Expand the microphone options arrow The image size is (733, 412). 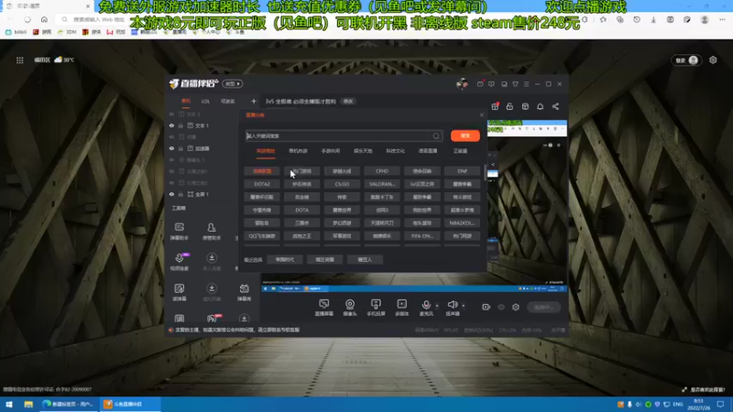pyautogui.click(x=437, y=306)
